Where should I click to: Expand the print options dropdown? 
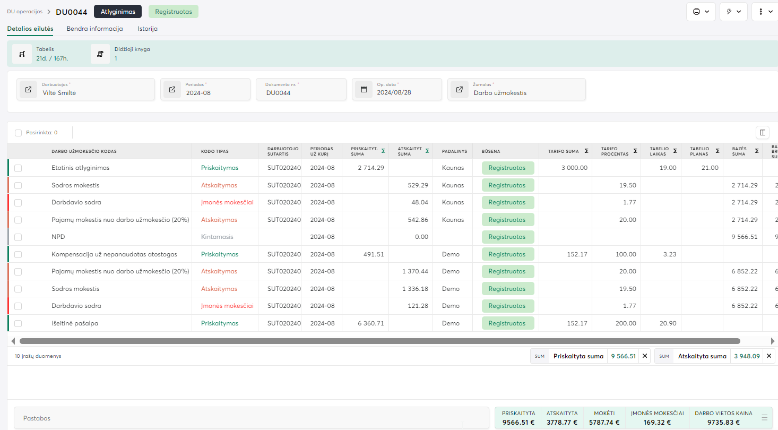tap(701, 12)
